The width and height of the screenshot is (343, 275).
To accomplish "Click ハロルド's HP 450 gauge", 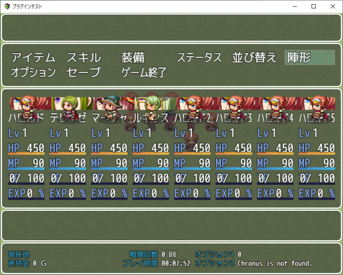I will (26, 149).
